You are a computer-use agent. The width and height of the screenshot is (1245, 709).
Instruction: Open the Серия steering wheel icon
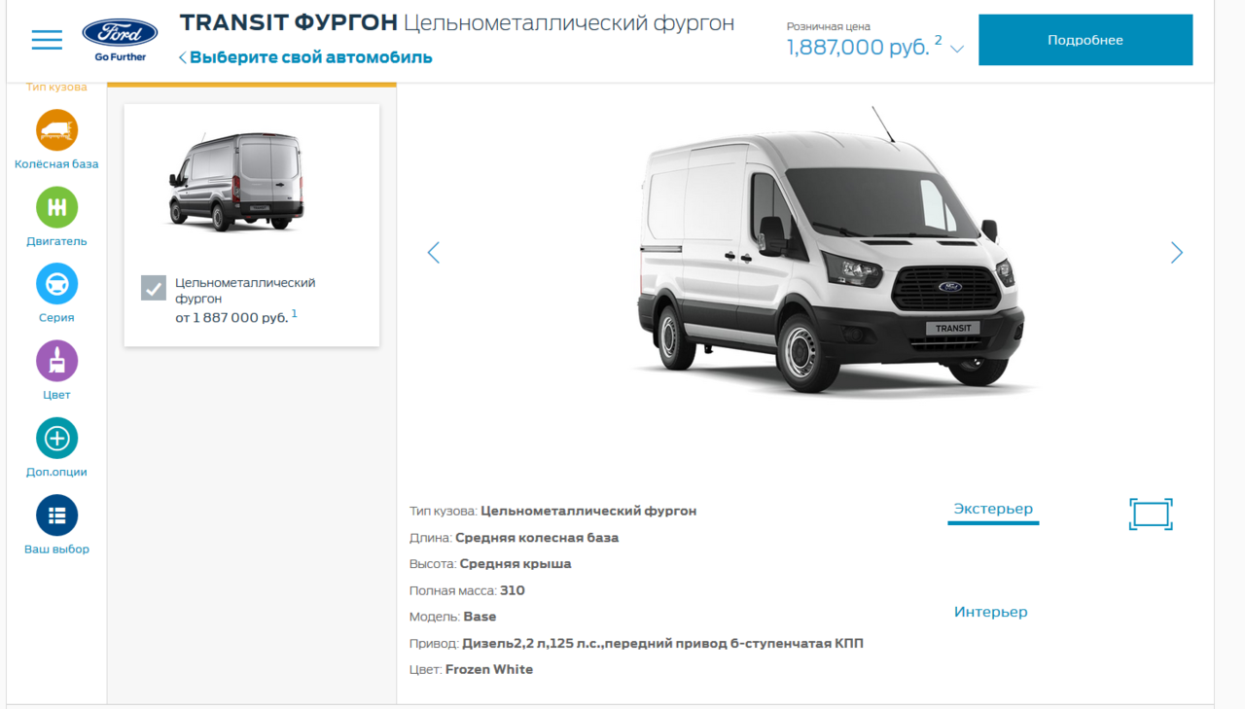[x=56, y=284]
